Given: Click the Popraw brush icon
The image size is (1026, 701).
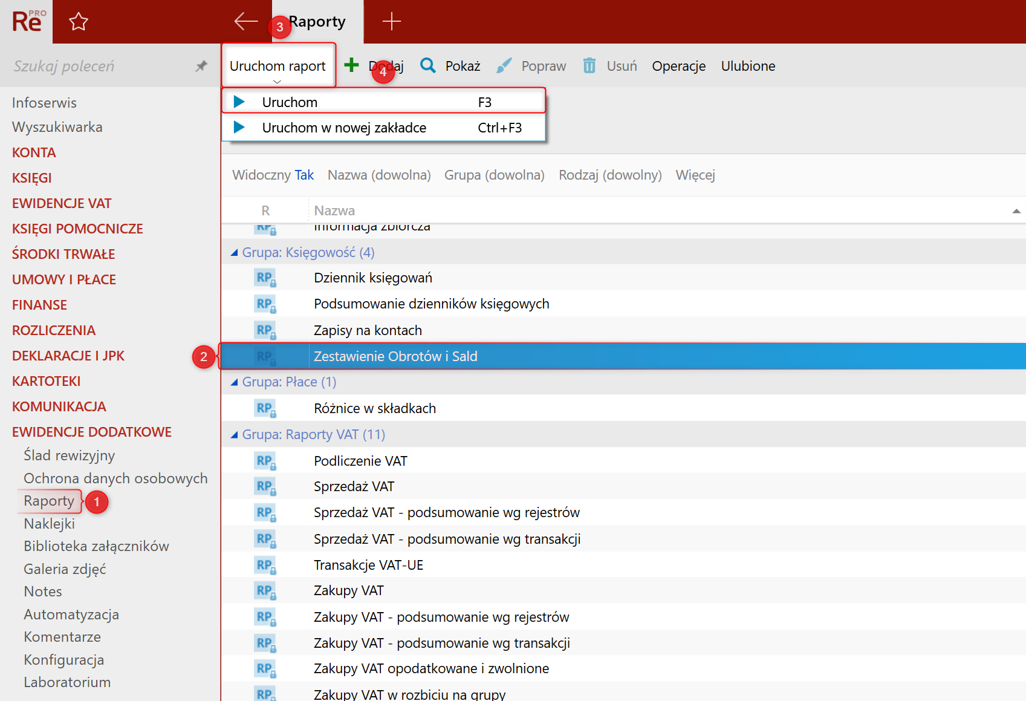Looking at the screenshot, I should click(504, 65).
